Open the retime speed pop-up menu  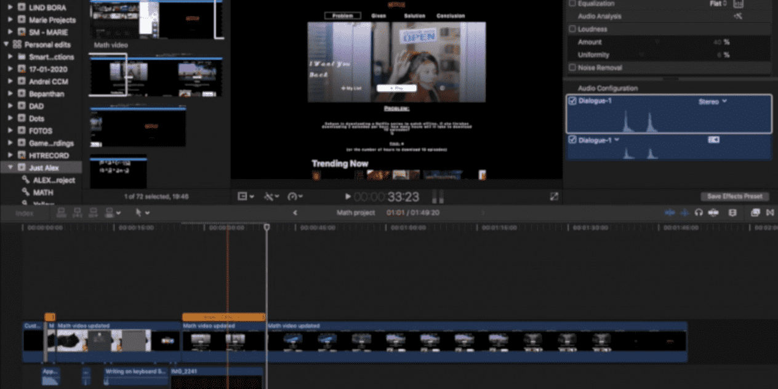(x=295, y=196)
